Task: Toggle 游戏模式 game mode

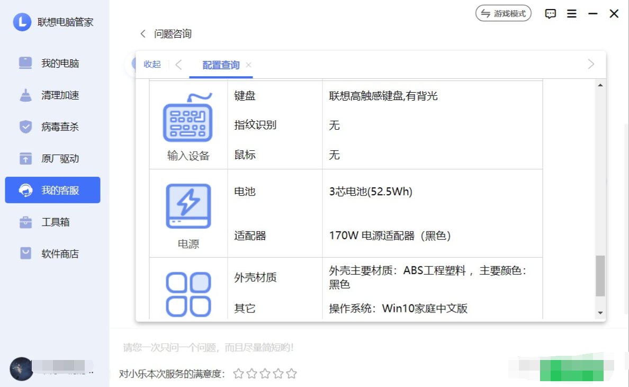Action: click(503, 14)
